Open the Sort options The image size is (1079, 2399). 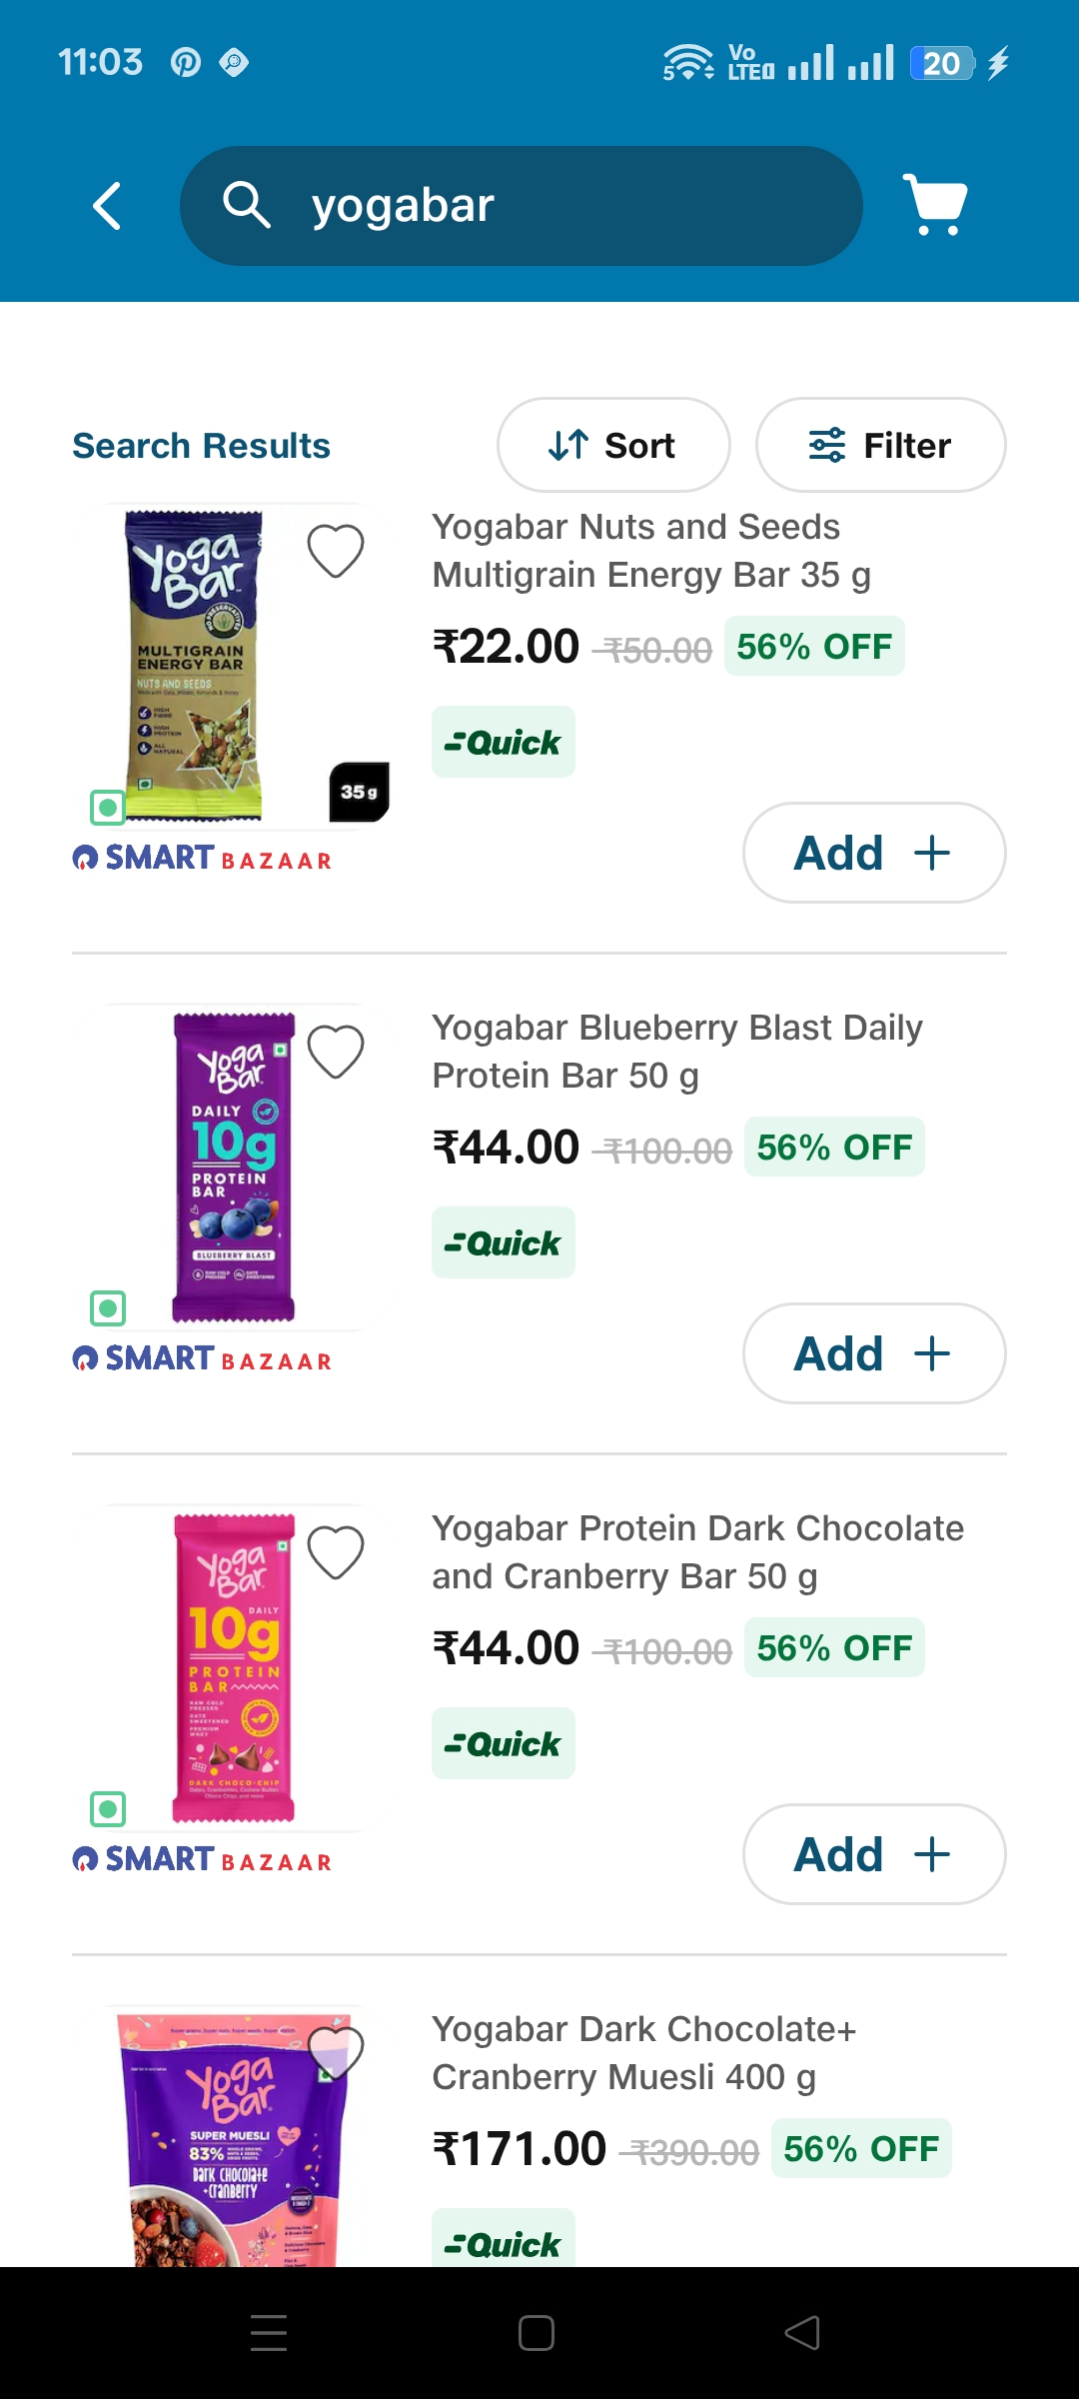pos(612,445)
